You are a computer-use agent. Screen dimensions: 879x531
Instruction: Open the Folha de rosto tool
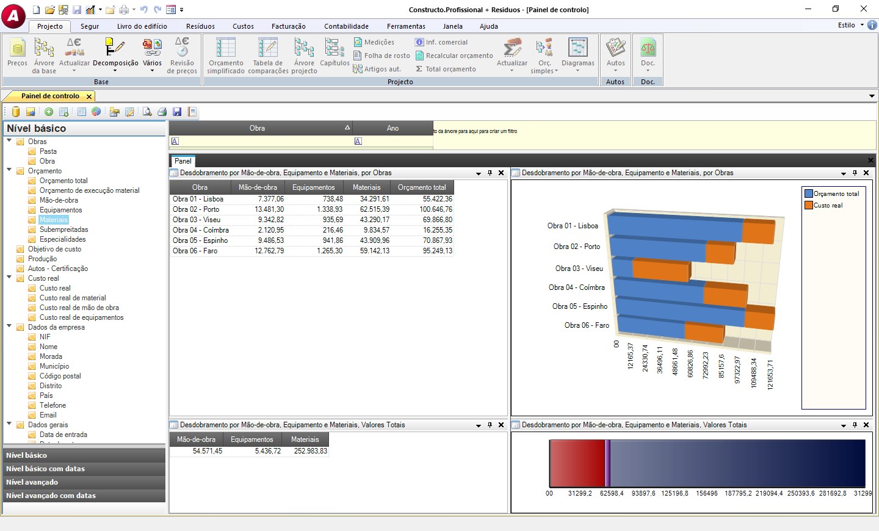(382, 56)
